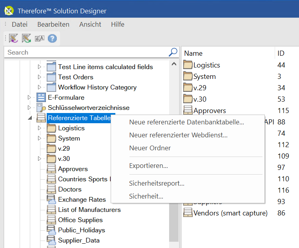Click the Doctors table icon in tree

point(51,189)
